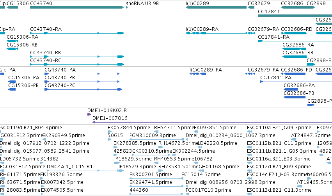Click the CG32686-RA label
332x196 pixels.
point(298,45)
